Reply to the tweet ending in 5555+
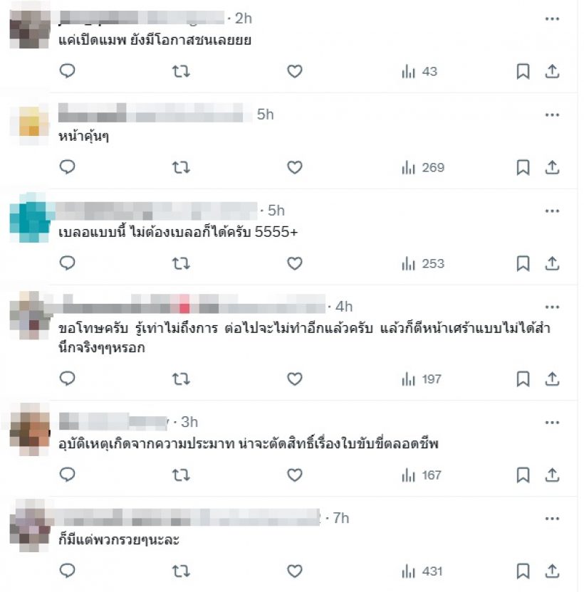This screenshot has width=584, height=592. tap(67, 263)
